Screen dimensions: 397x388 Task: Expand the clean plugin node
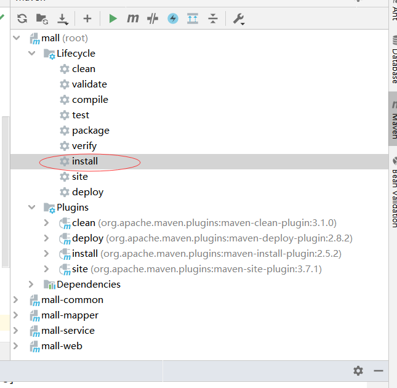tap(46, 223)
